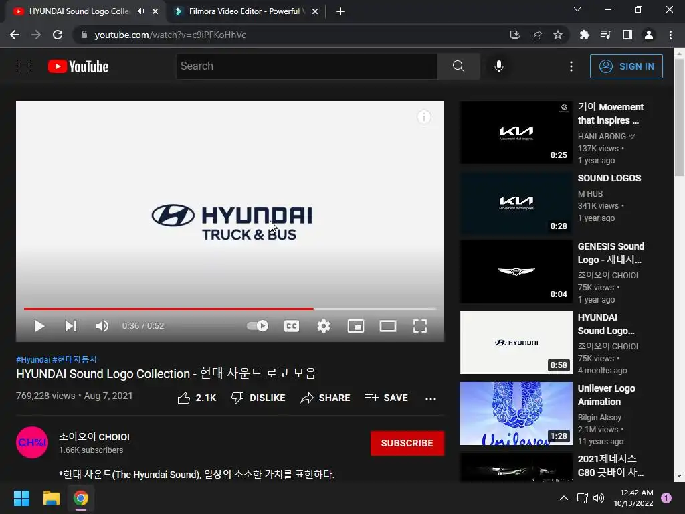This screenshot has height=514, width=685.
Task: Toggle the Chrome side panel
Action: (627, 35)
